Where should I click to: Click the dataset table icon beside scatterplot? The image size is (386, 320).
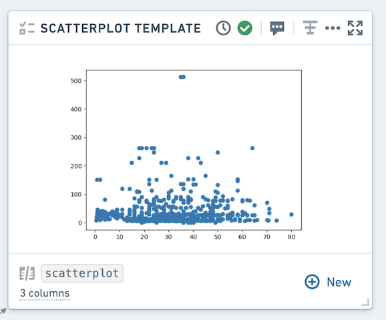pos(27,273)
